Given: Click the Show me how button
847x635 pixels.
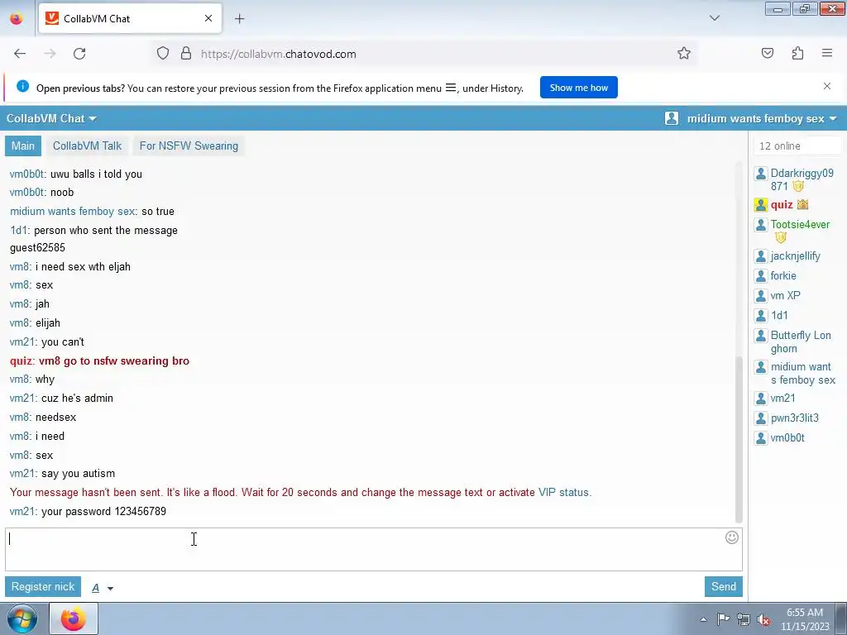Looking at the screenshot, I should [578, 88].
